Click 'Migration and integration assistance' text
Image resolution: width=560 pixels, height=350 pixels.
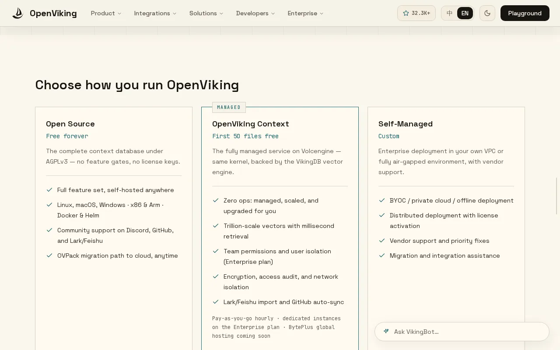coord(445,255)
